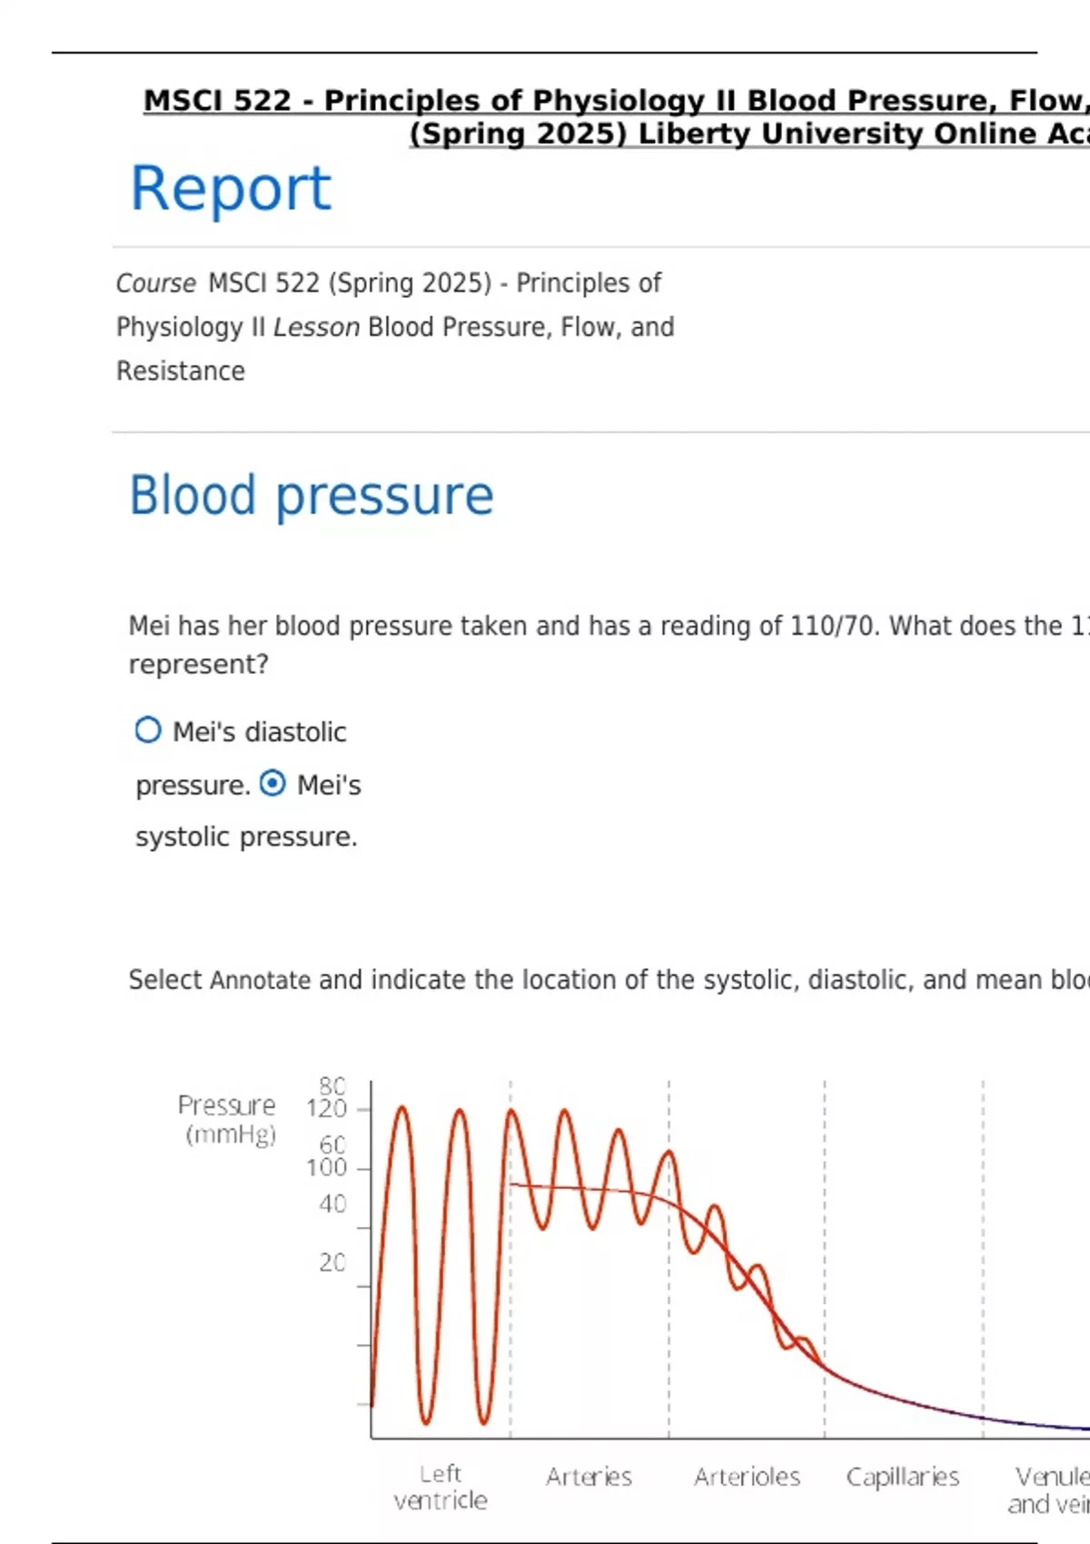
Task: Click the "Capillaries" label under the chart
Action: point(902,1477)
